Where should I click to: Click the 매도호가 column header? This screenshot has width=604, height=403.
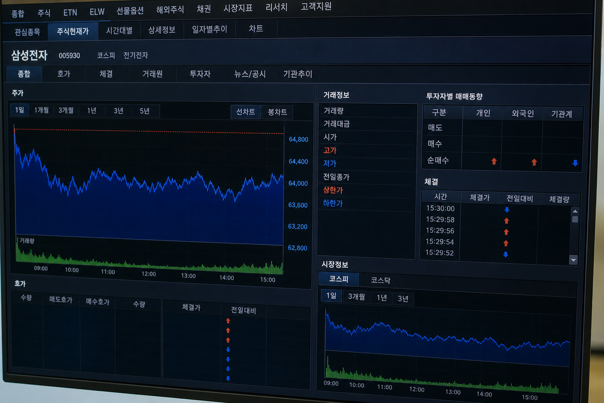tap(61, 299)
